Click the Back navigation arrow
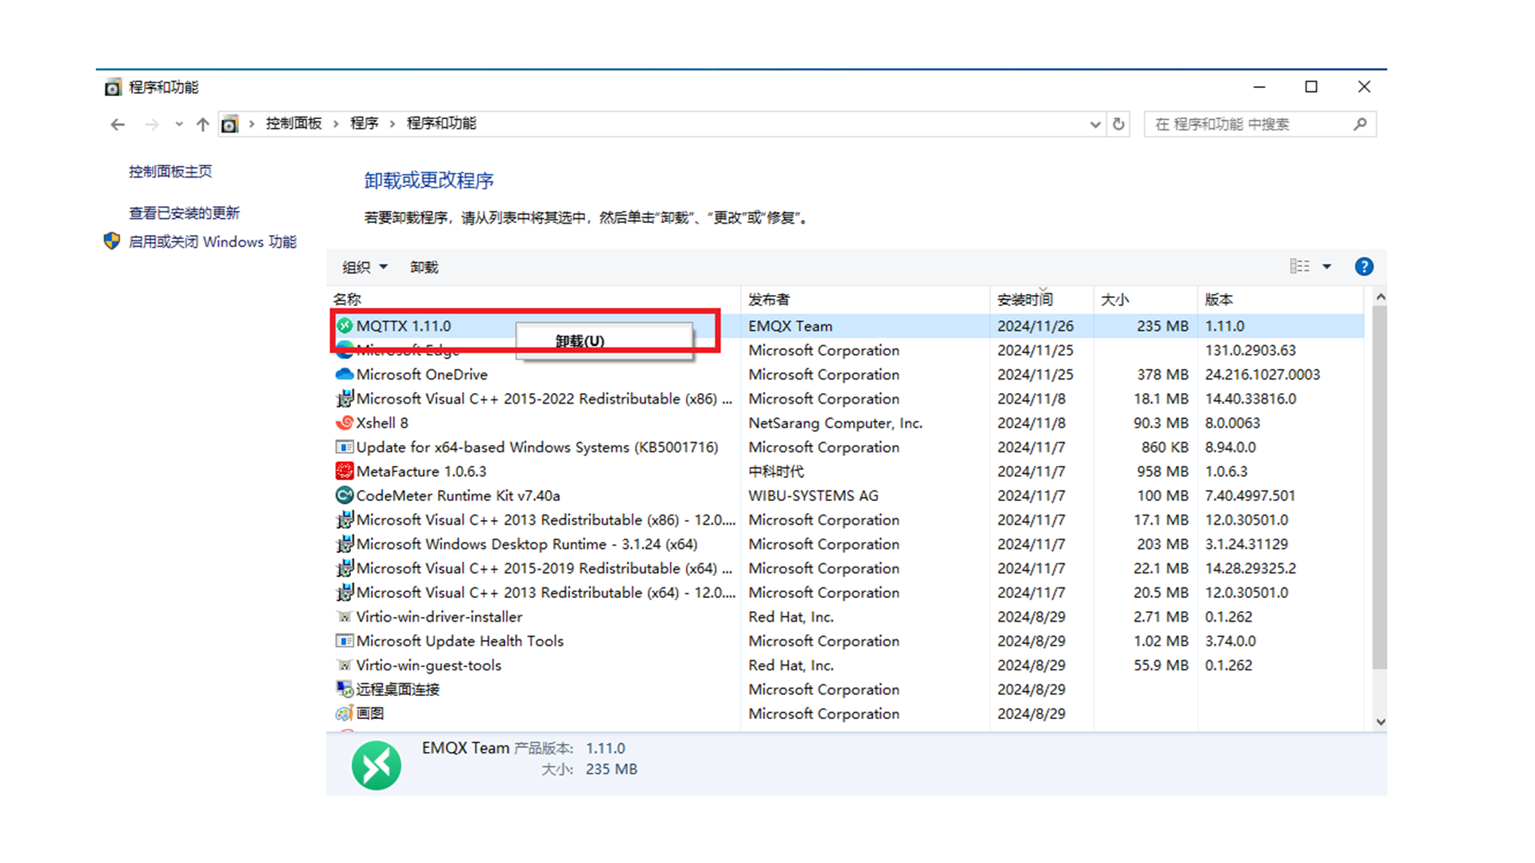The image size is (1535, 863). [118, 125]
